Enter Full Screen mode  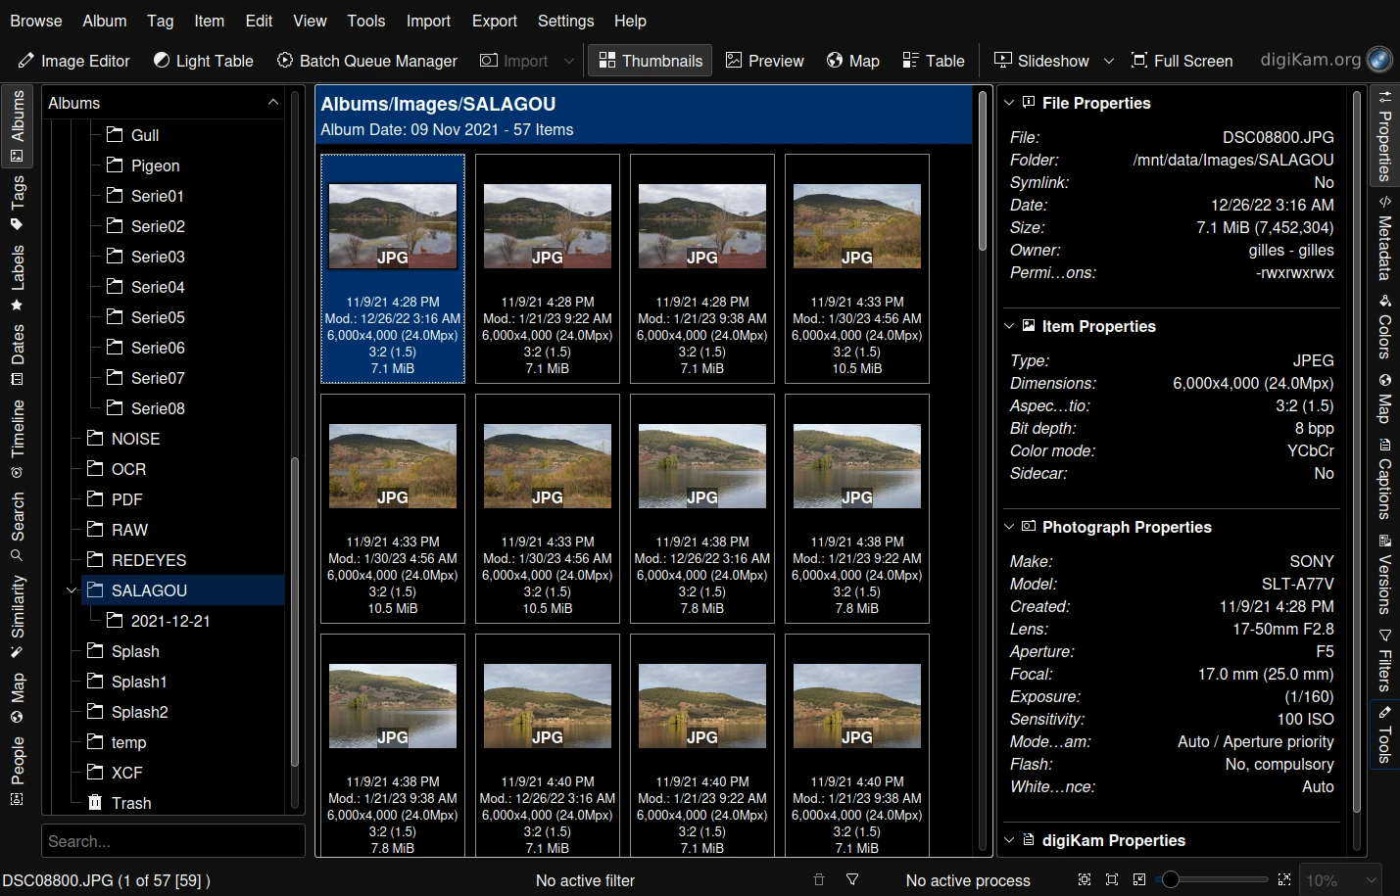1182,61
